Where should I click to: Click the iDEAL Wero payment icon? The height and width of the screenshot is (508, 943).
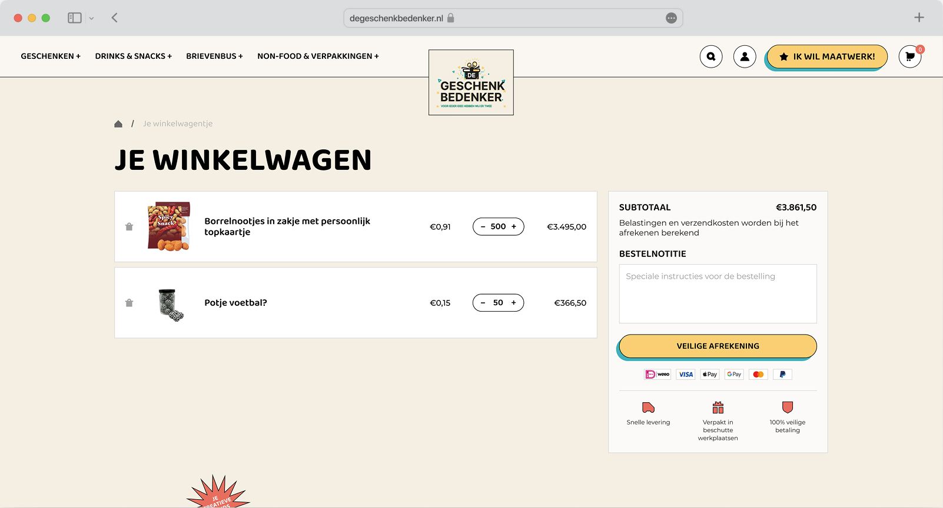tap(658, 375)
